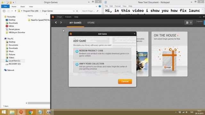Select Desktop under Favourites
Viewport: 205px width, 115px height.
point(12,20)
